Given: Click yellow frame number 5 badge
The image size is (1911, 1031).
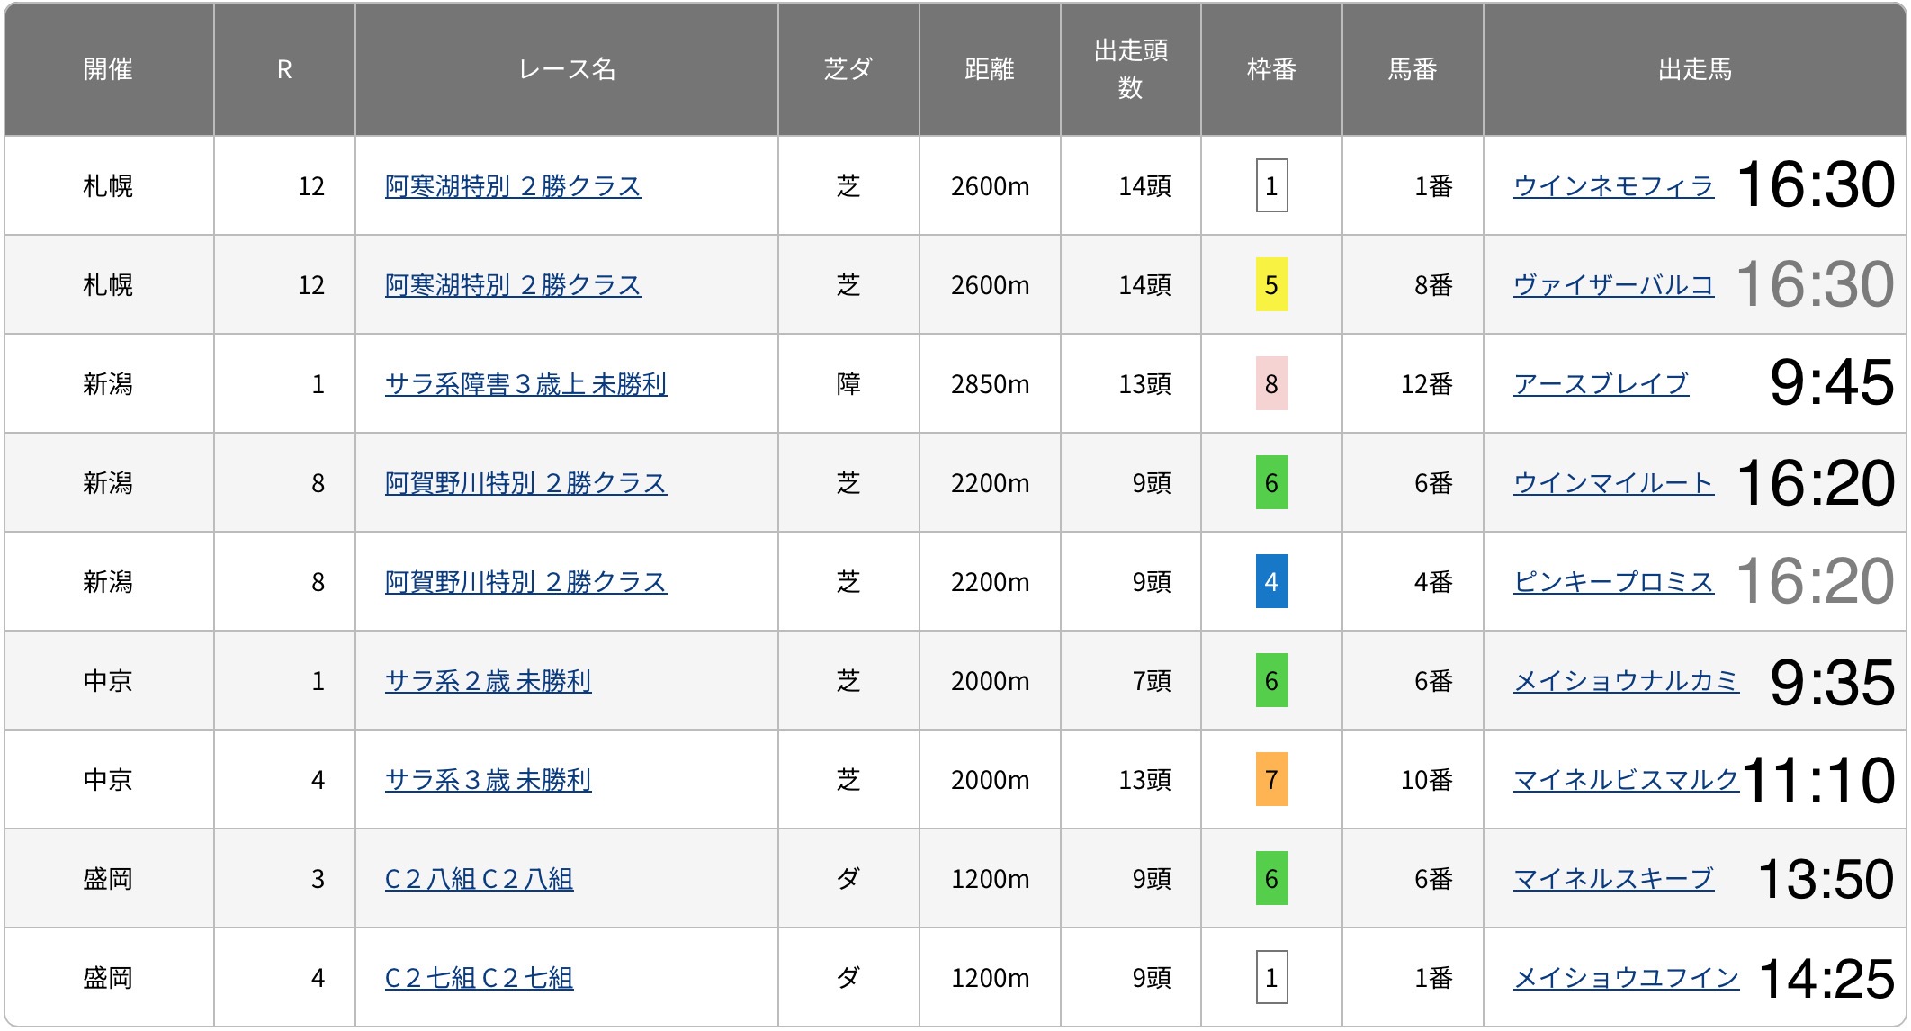Looking at the screenshot, I should pos(1270,285).
